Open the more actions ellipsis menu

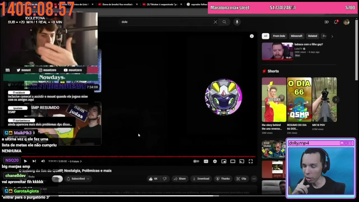tap(254, 179)
